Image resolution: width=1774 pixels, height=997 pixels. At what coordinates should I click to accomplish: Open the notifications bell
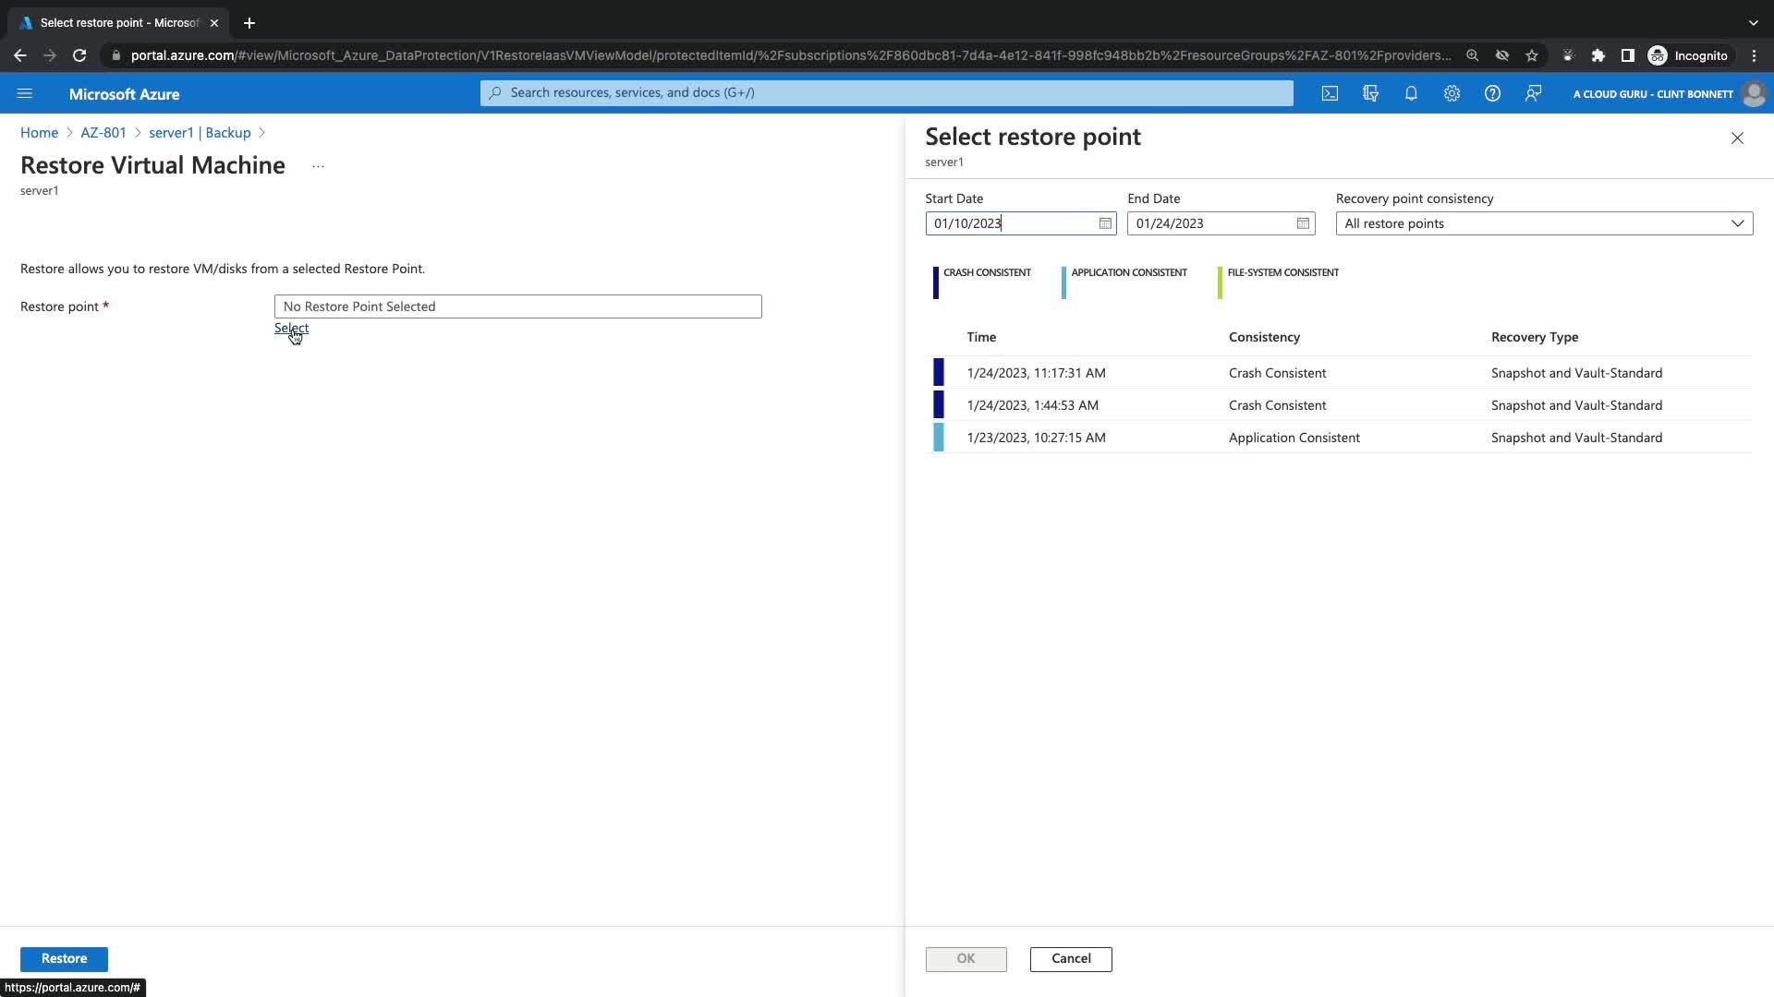tap(1411, 93)
